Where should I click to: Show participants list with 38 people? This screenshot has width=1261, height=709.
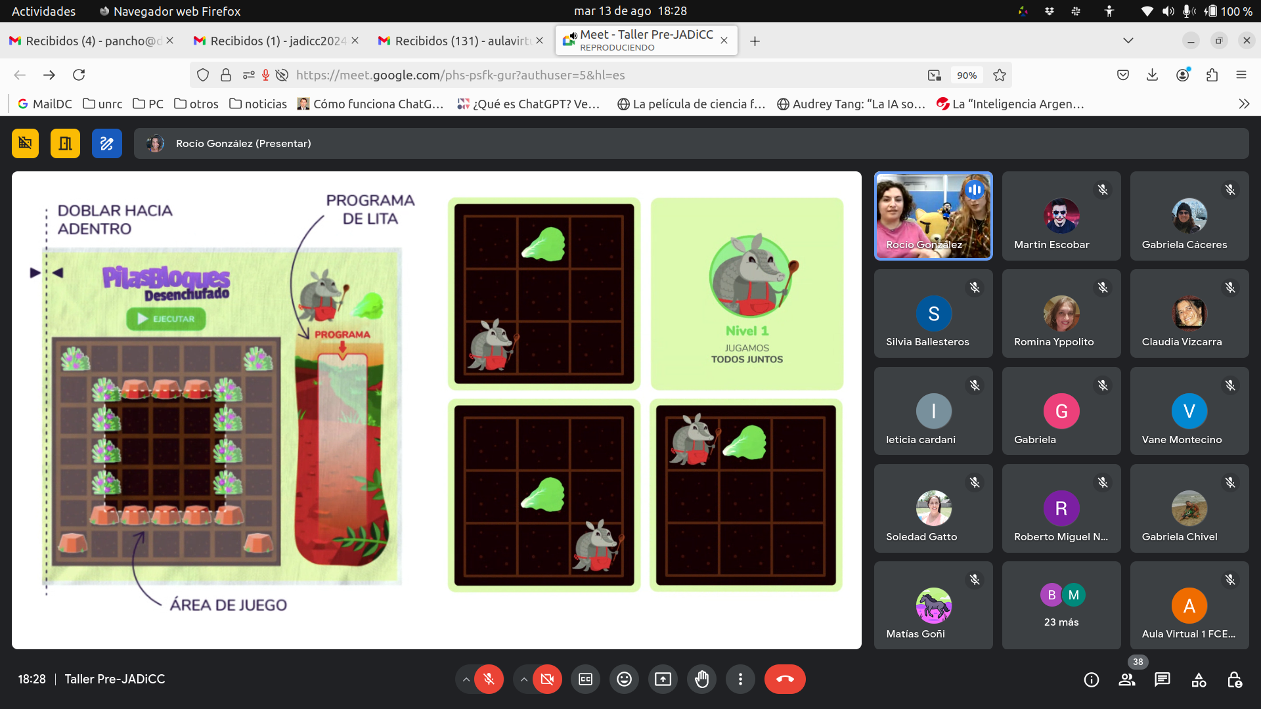click(x=1127, y=679)
